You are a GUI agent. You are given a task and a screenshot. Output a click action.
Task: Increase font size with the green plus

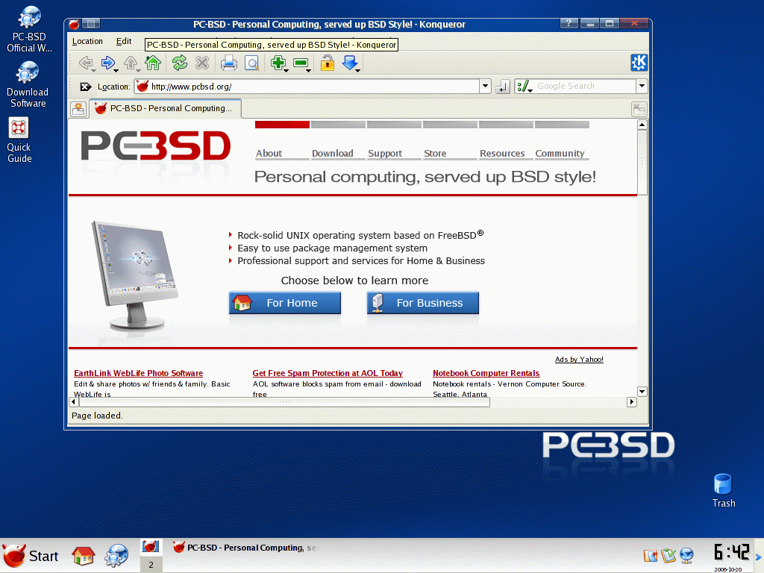278,63
